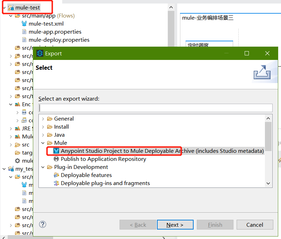Select the mule-test project in explorer
Screen dimensions: 281x239
[x=27, y=8]
